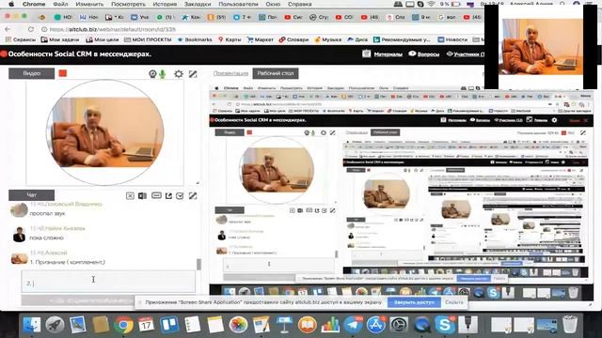Image resolution: width=602 pixels, height=338 pixels.
Task: Open the Карты bookmark
Action: (230, 39)
